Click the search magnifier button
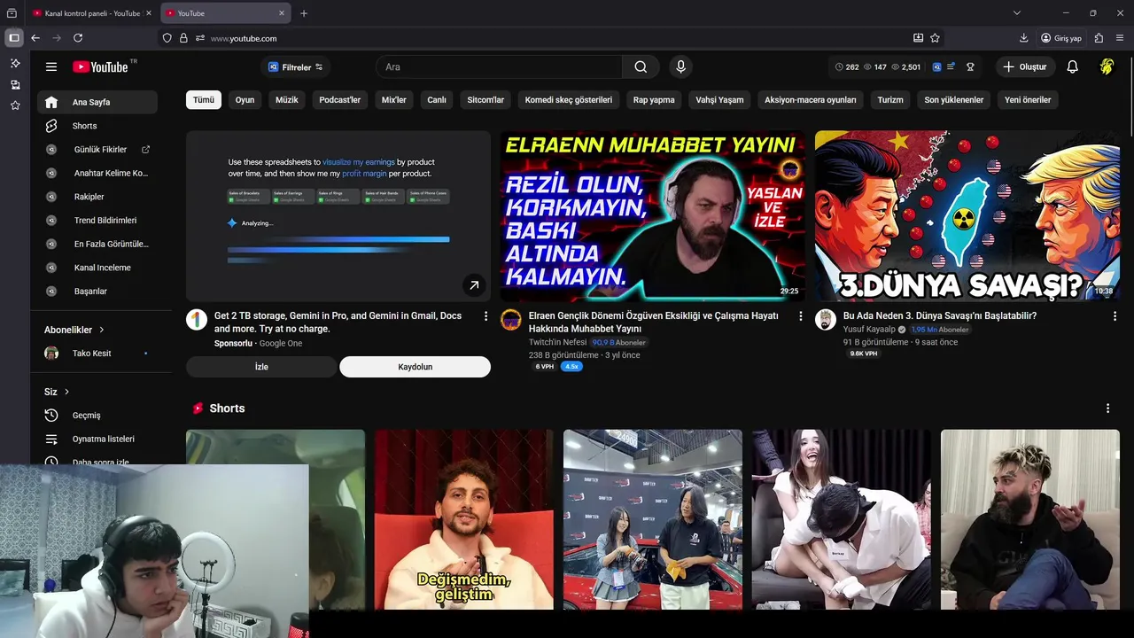Screen dimensions: 1134x638 [x=641, y=67]
